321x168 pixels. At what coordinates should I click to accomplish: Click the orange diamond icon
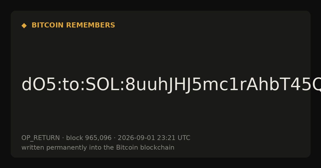24,26
